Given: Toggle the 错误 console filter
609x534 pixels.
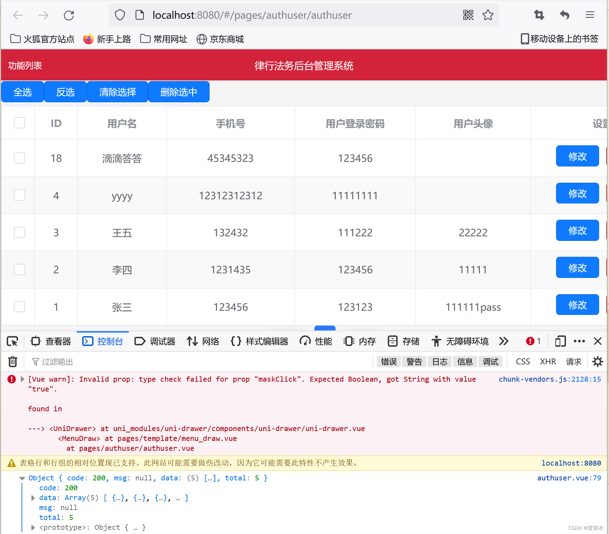Looking at the screenshot, I should [x=389, y=362].
